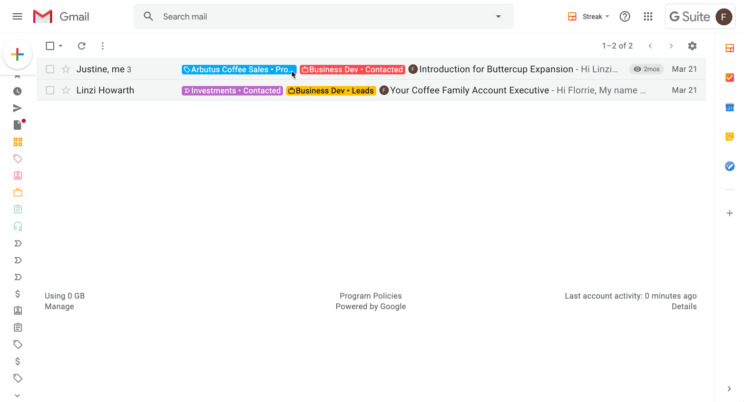This screenshot has width=744, height=402.
Task: Select the checkbox on Linzi Howarth's email
Action: click(x=50, y=90)
